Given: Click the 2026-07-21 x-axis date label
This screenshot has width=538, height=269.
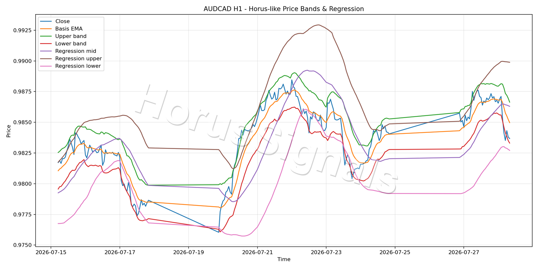Looking at the screenshot, I should (x=257, y=252).
